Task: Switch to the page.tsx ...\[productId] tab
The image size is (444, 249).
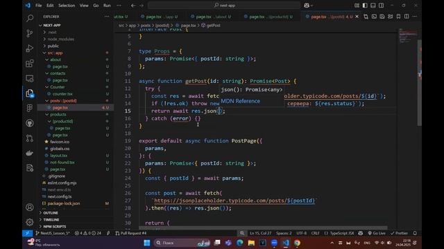Action: tap(268, 17)
